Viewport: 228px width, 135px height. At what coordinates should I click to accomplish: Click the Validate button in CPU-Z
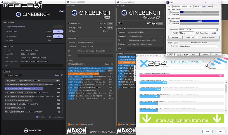205,54
